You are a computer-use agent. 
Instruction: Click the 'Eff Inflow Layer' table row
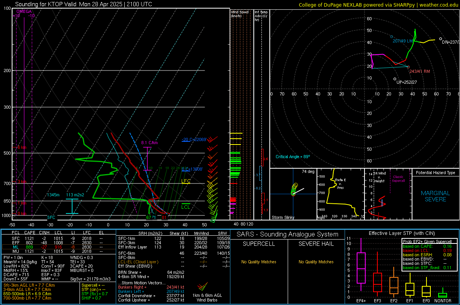(174, 247)
